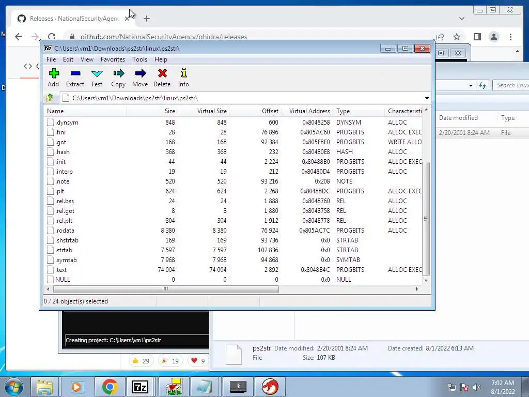Go up one folder level in 7-Zip
This screenshot has height=397, width=529.
coord(50,98)
